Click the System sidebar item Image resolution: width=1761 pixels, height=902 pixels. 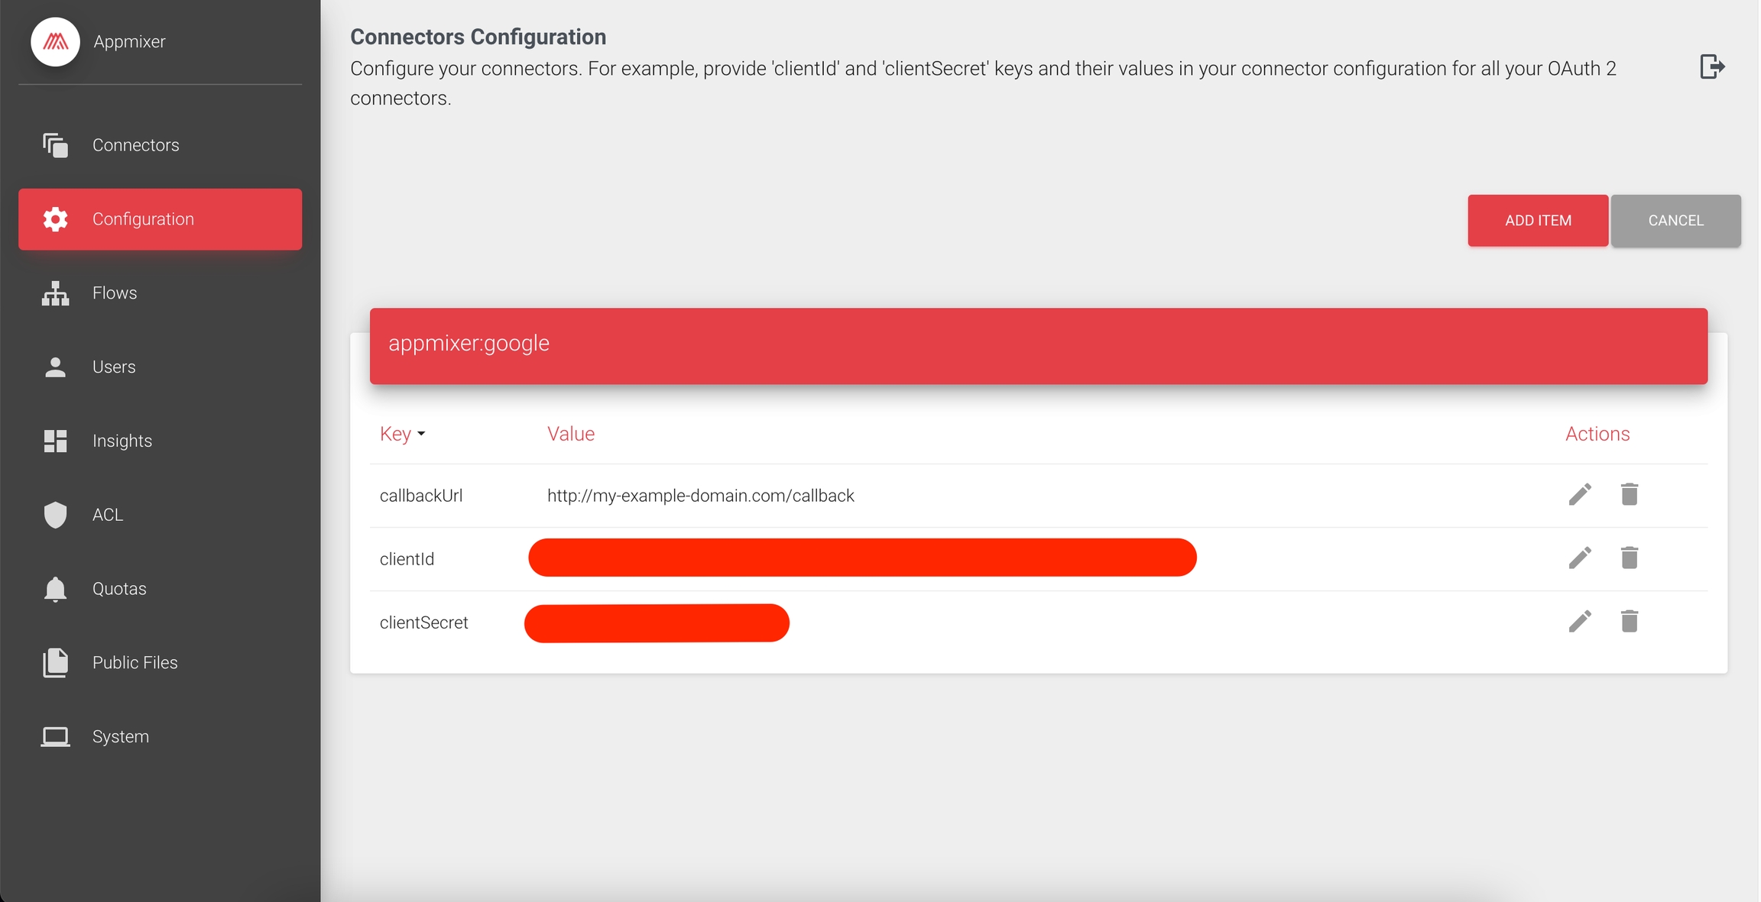[121, 737]
